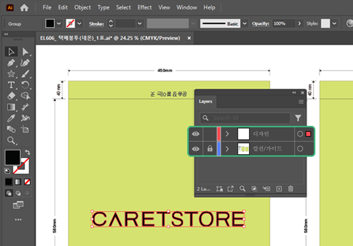
Task: Open the stroke color dropdown in control bar
Action: (x=79, y=24)
